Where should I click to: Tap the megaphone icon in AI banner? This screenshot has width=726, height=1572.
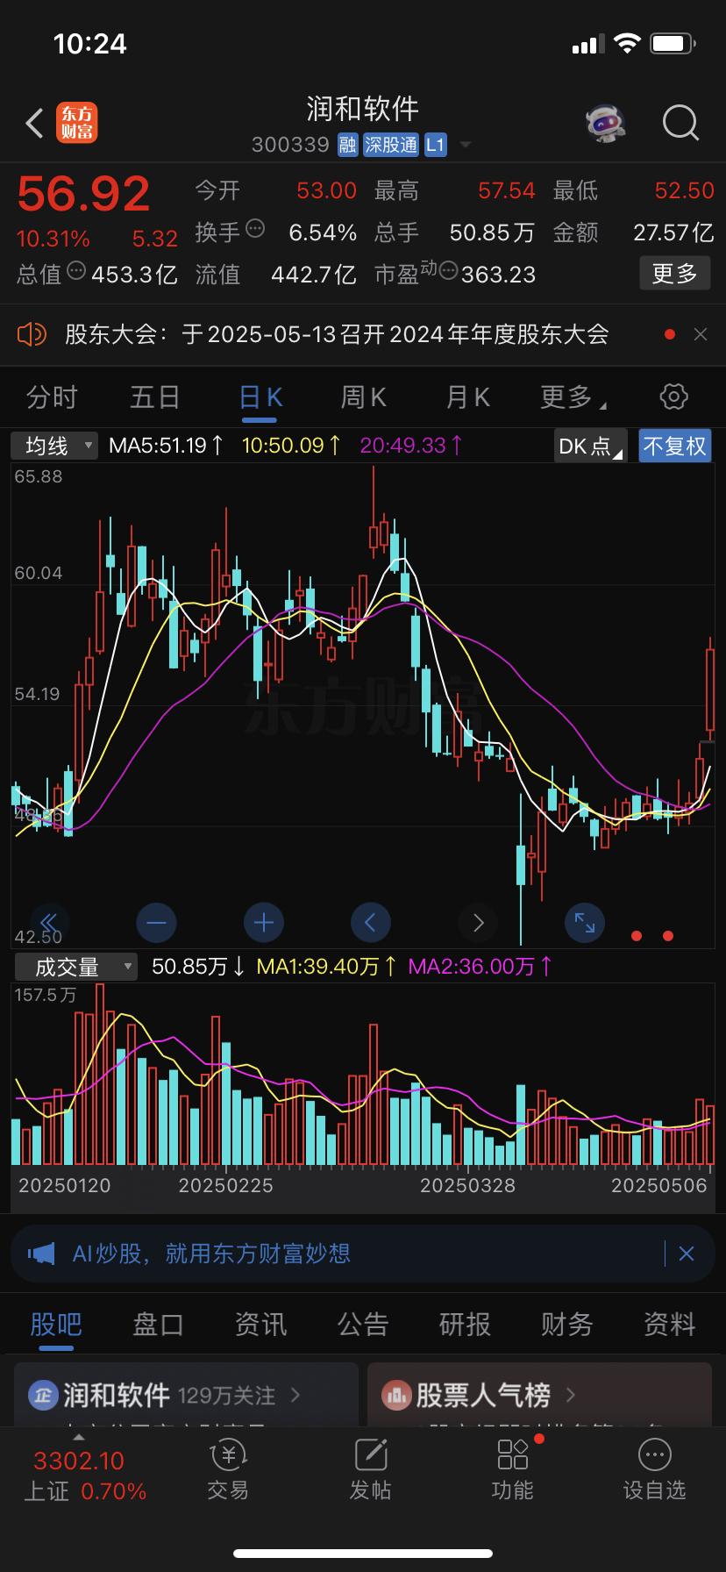point(41,1254)
